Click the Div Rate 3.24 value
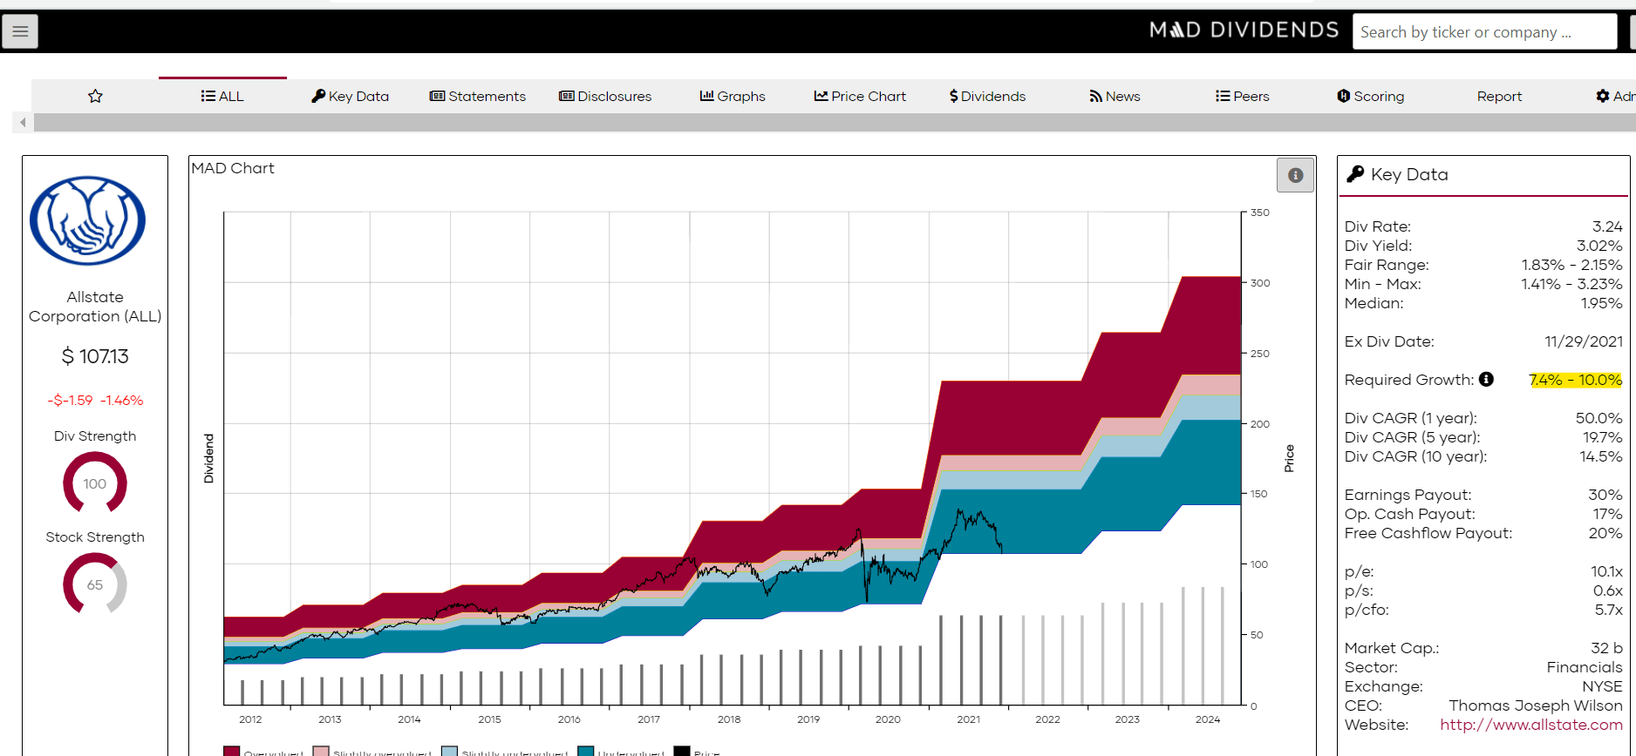This screenshot has width=1636, height=756. (x=1607, y=226)
